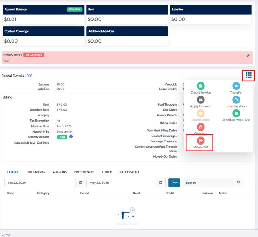Switch to the Documents tab
The width and height of the screenshot is (258, 237).
coord(36,172)
